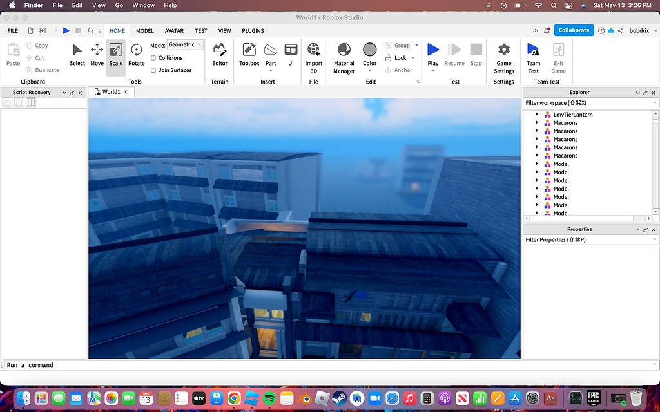
Task: Open the Material Manager
Action: point(344,58)
